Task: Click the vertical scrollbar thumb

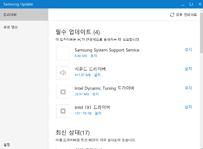Action: tap(201, 33)
